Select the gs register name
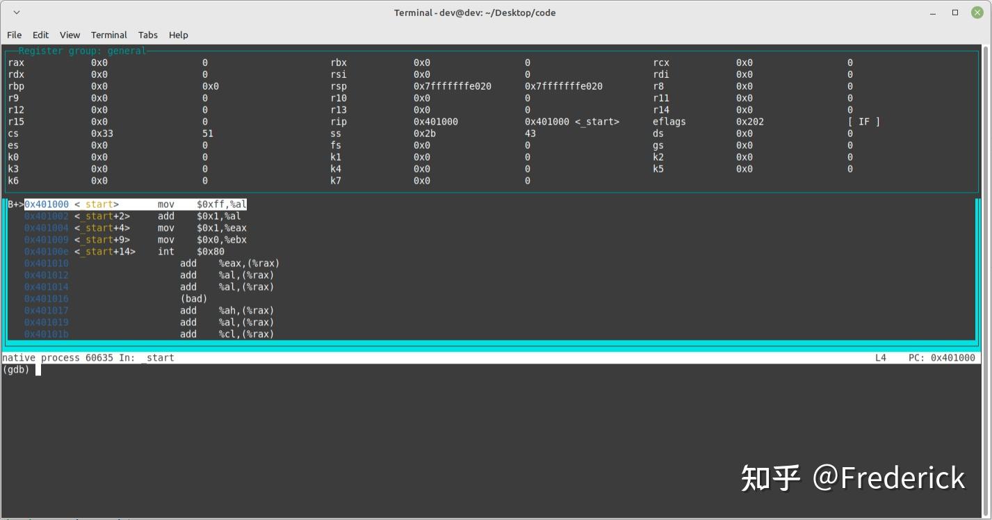This screenshot has width=992, height=520. coord(658,145)
